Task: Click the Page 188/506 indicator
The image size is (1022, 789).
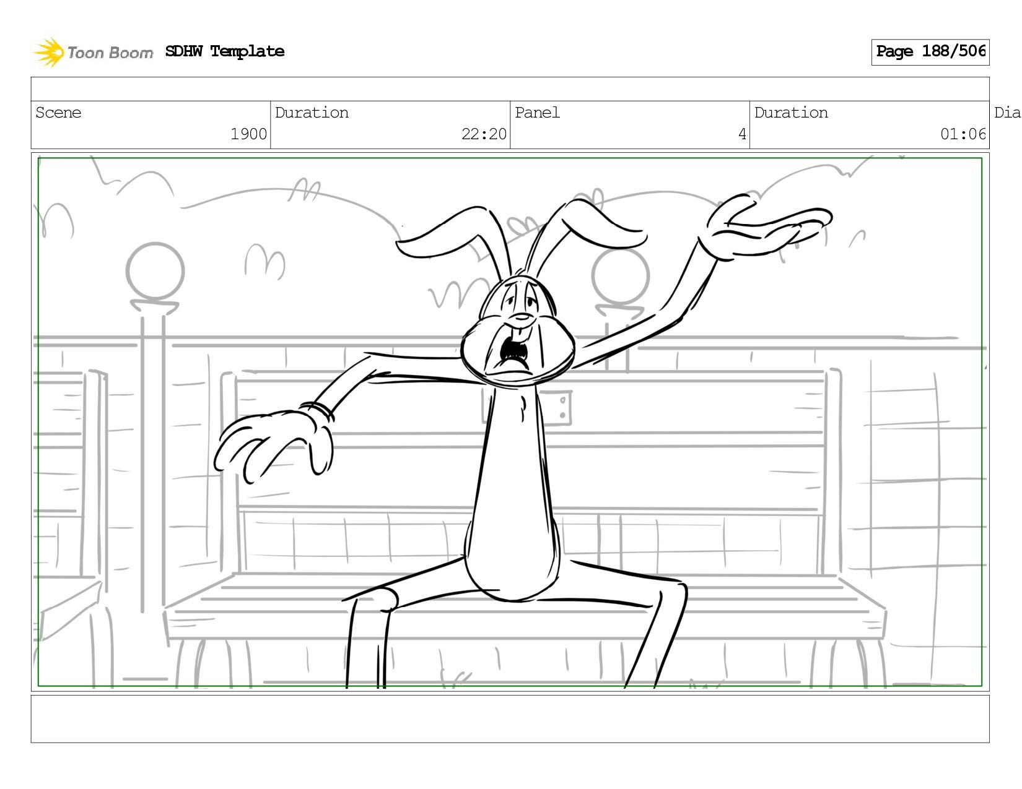Action: 930,52
